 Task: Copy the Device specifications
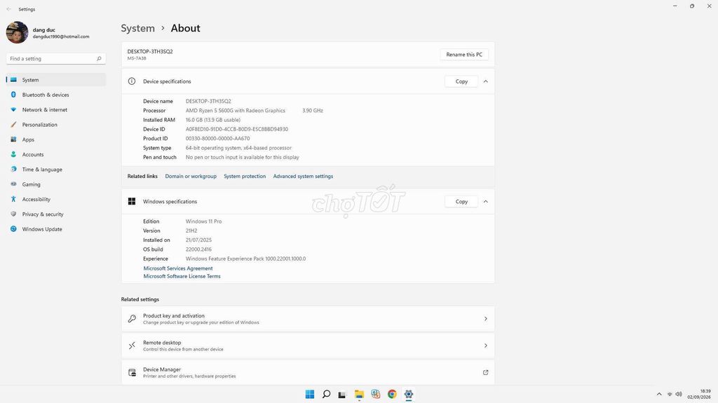pos(461,81)
